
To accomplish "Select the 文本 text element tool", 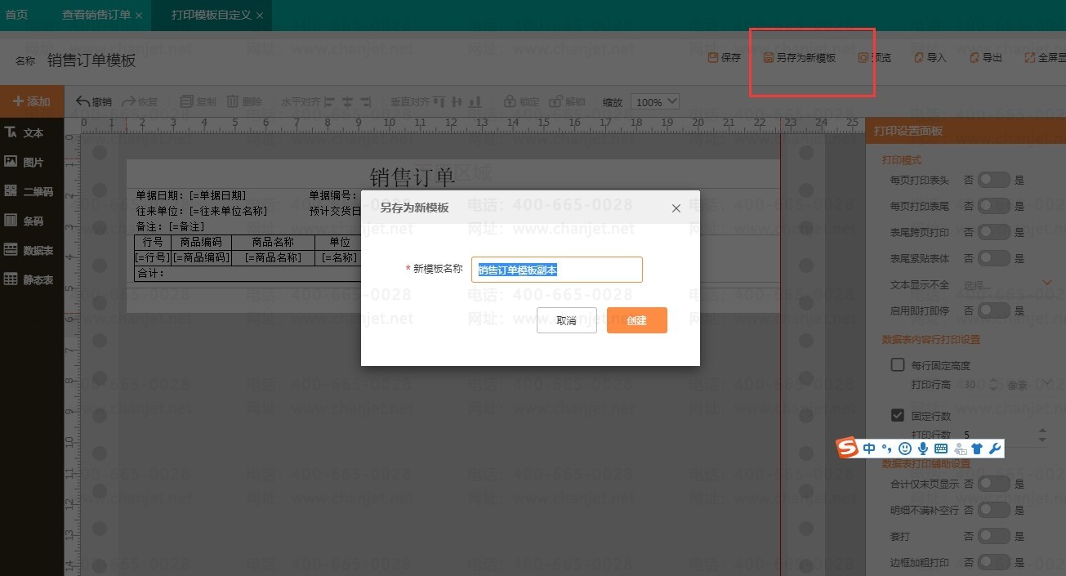I will (x=25, y=132).
